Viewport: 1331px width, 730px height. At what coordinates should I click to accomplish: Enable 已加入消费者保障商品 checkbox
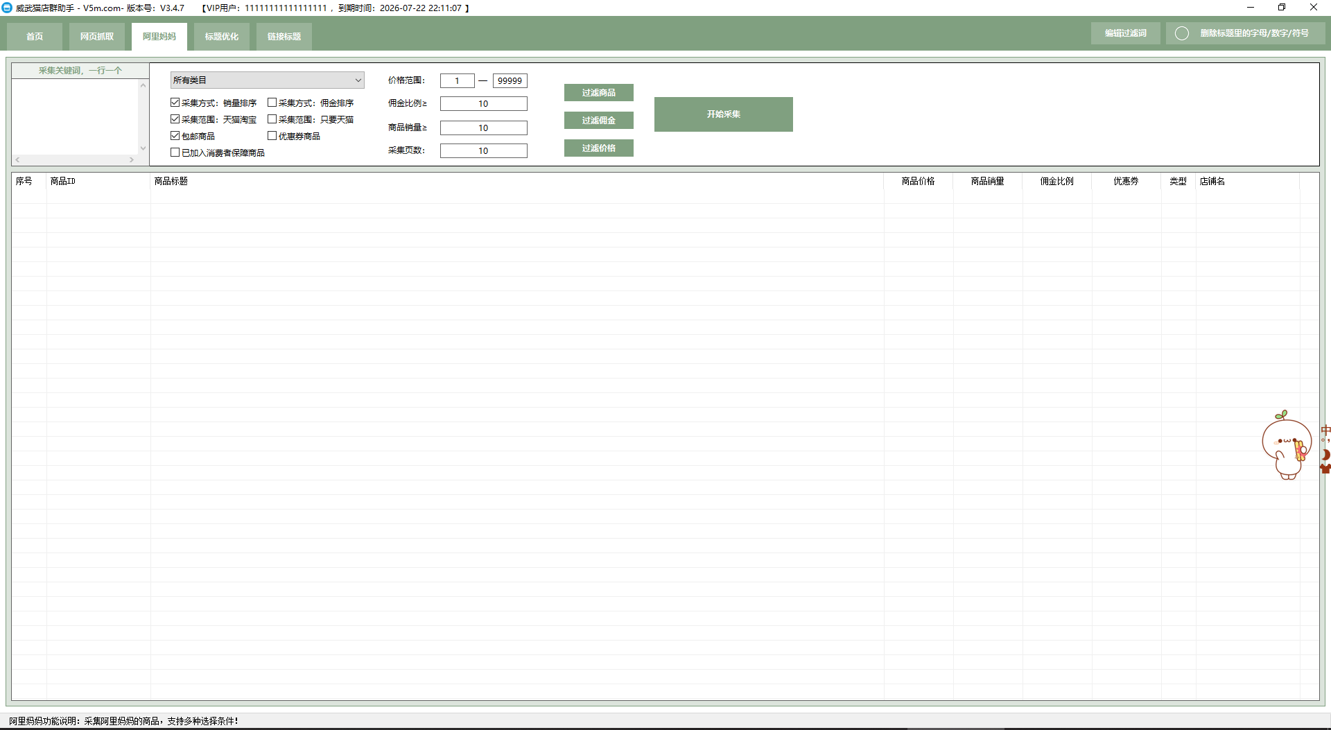(x=175, y=153)
